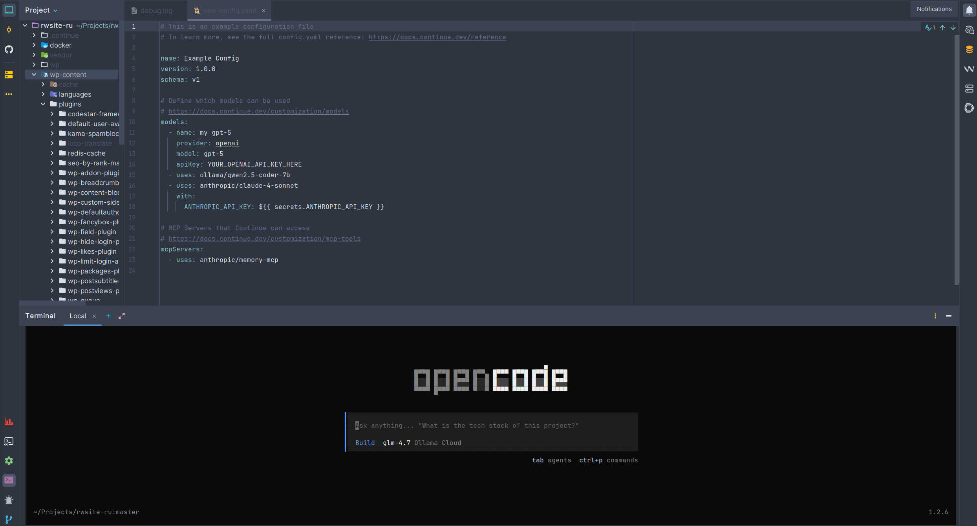Open the OpenAI-style assistant icon
The height and width of the screenshot is (526, 977).
[x=969, y=108]
